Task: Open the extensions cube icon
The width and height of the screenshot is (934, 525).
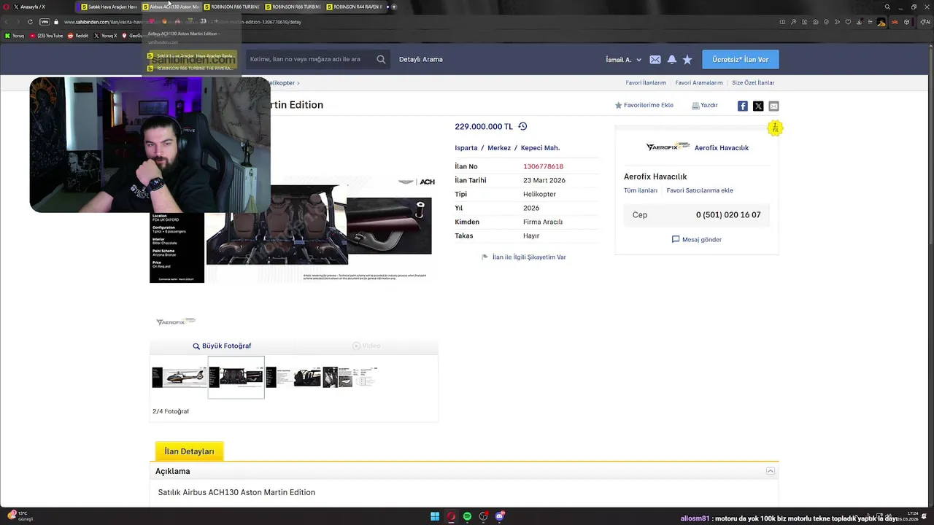Action: pyautogui.click(x=906, y=22)
